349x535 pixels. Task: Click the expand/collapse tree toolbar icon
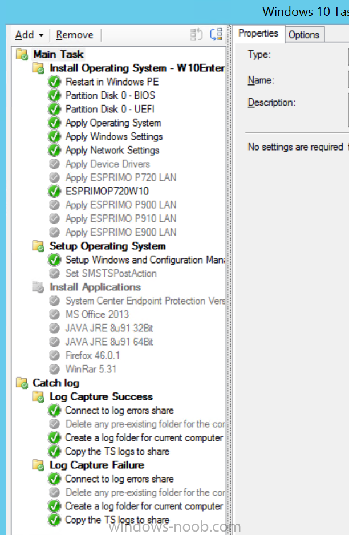coord(216,34)
